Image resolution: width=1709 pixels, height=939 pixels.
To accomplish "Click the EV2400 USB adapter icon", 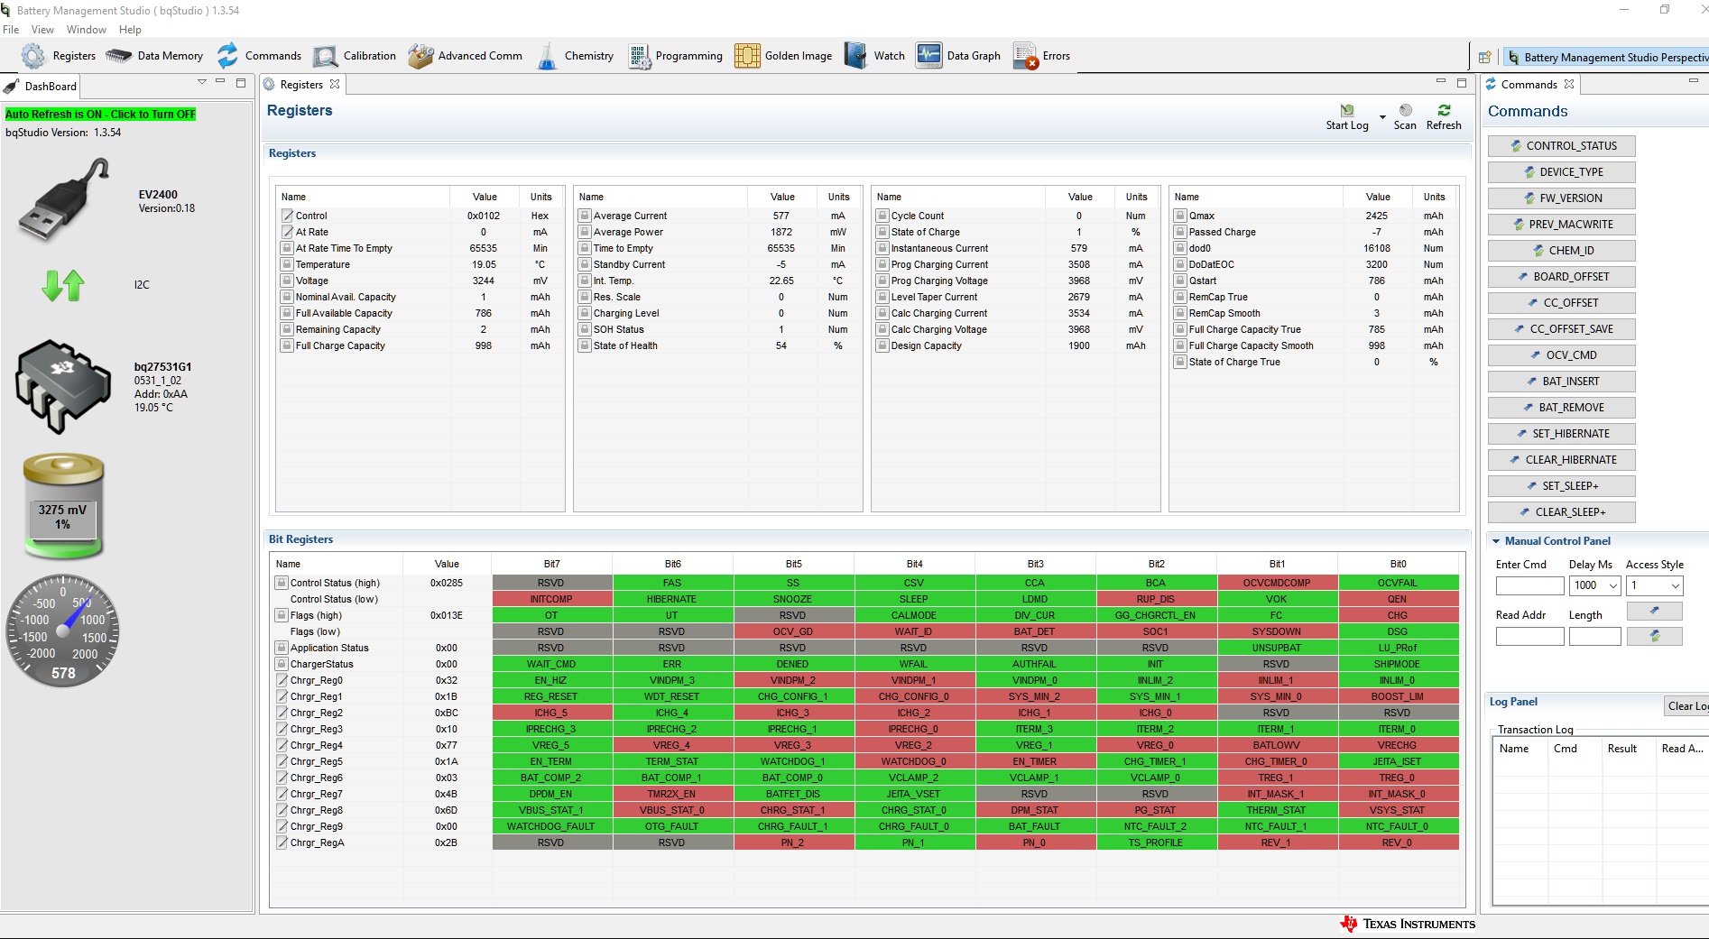I will point(65,198).
